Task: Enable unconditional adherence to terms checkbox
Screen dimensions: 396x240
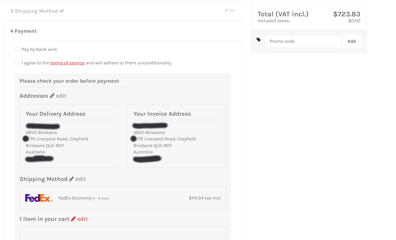Action: tap(17, 63)
